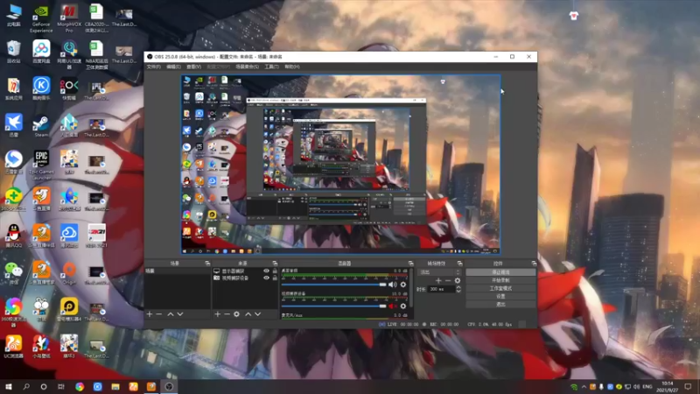Expand hidden system tray icons chevron
700x394 pixels.
(x=584, y=387)
